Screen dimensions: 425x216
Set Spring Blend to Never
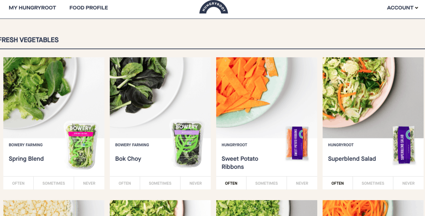89,183
